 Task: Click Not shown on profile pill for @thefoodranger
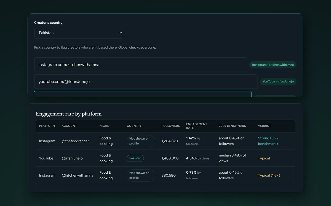click(141, 141)
